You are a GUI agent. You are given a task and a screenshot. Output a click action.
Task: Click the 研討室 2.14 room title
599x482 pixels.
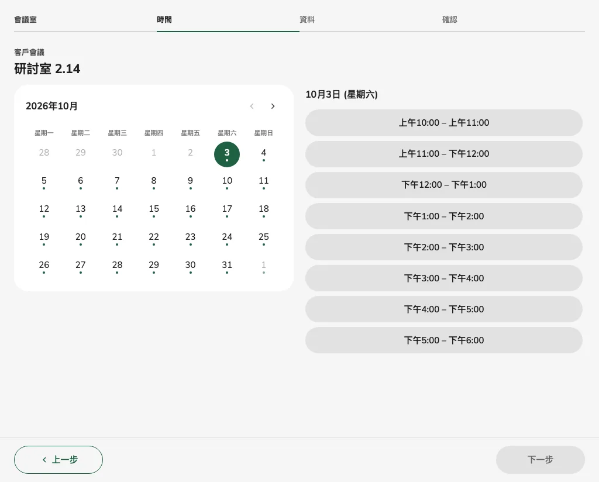47,69
